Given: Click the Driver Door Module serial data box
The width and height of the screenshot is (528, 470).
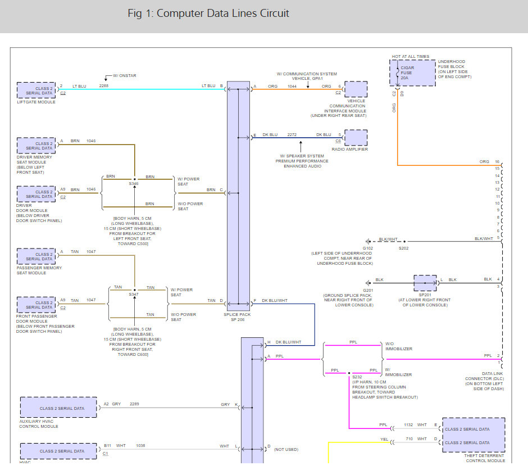Looking at the screenshot, I should (37, 194).
